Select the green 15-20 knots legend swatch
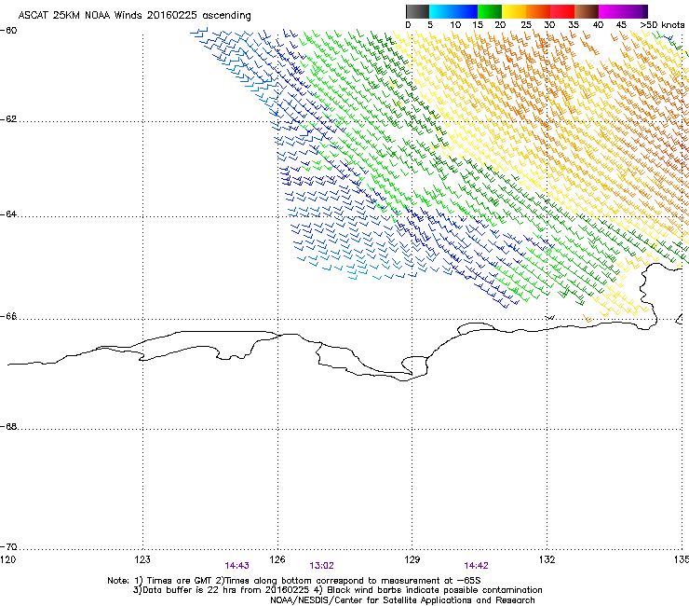 [490, 11]
